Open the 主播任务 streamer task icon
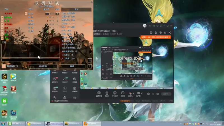 tap(74, 89)
